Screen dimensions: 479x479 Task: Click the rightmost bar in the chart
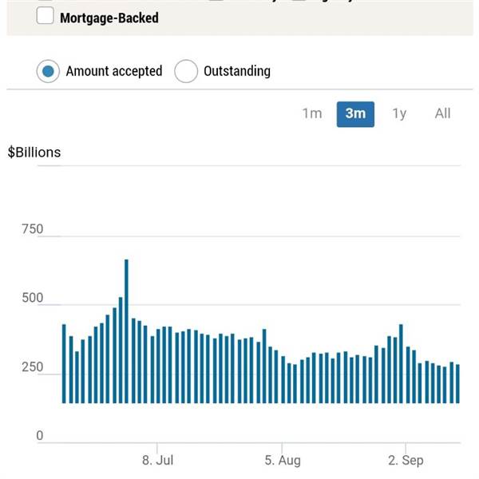[x=457, y=383]
